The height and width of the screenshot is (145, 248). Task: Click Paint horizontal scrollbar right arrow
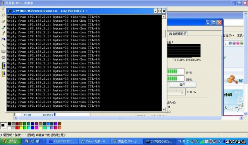pyautogui.click(x=241, y=118)
